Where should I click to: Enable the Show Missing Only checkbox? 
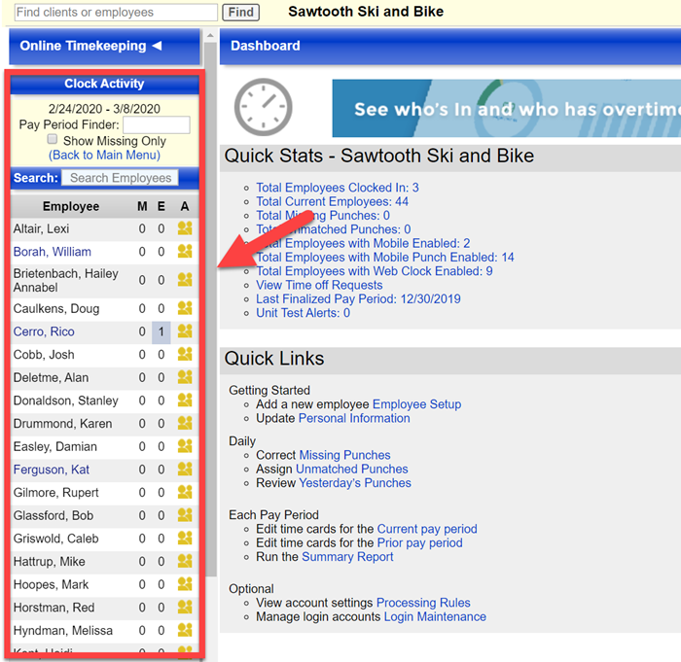54,141
